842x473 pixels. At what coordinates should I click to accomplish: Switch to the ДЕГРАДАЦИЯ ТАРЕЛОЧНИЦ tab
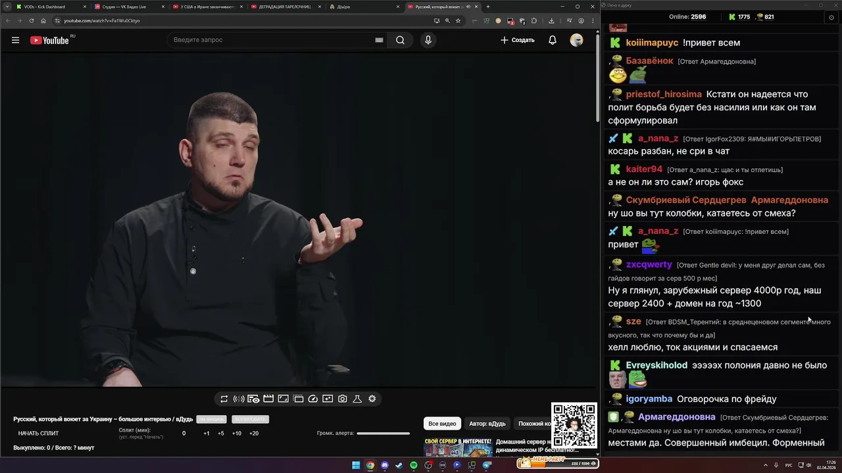[285, 7]
